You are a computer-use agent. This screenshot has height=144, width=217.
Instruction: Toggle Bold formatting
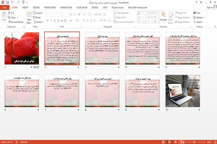[47, 21]
